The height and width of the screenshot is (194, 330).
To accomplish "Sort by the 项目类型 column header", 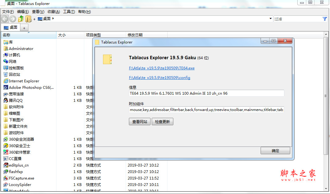I will point(105,35).
